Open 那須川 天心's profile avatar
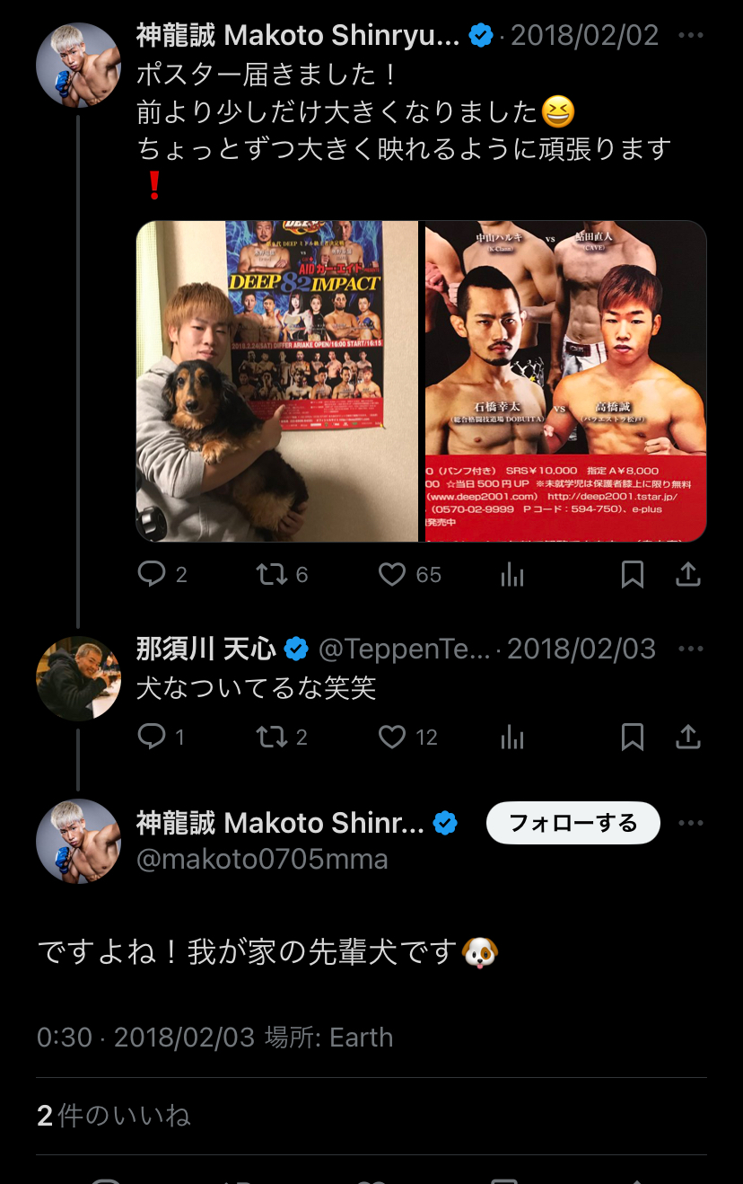This screenshot has width=743, height=1184. click(x=78, y=678)
